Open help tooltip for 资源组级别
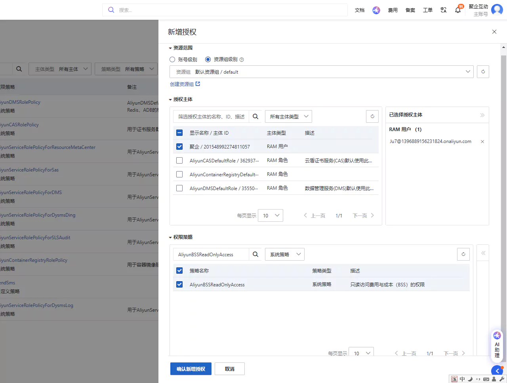The width and height of the screenshot is (507, 383). tap(242, 60)
